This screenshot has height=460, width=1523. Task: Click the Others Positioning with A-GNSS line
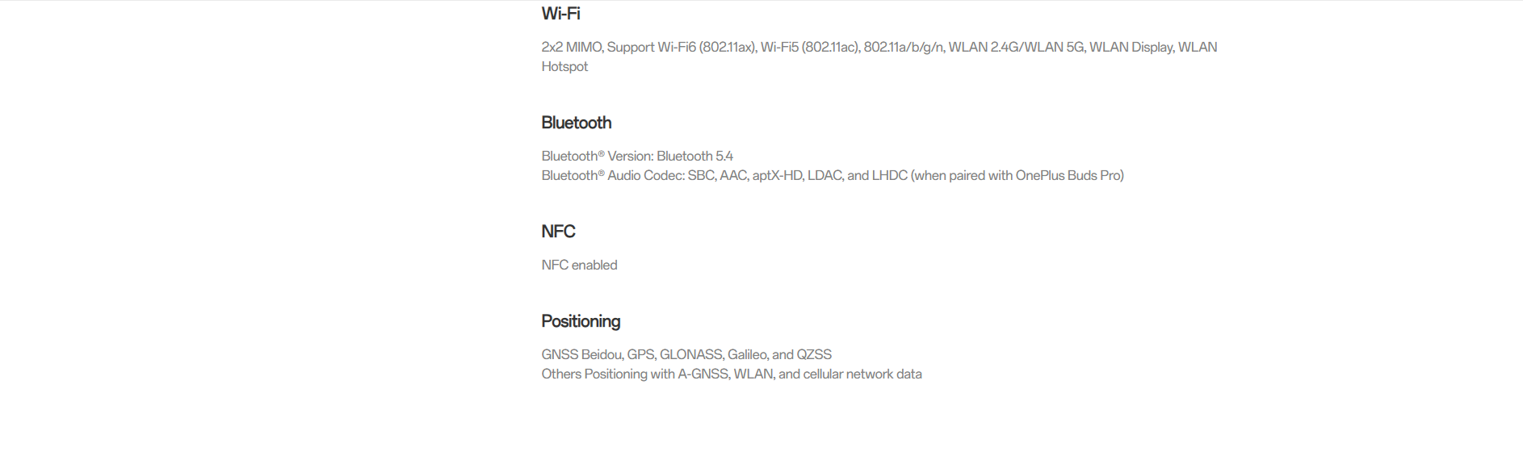pos(731,374)
